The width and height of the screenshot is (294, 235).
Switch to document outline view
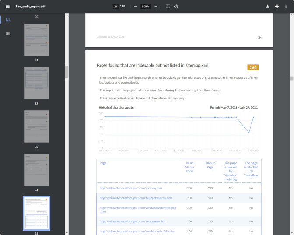pyautogui.click(x=7, y=33)
